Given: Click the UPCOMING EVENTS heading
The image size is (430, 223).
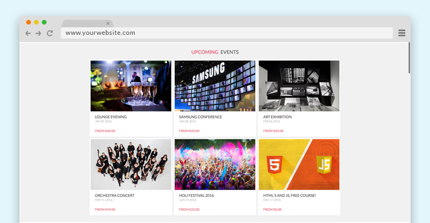Looking at the screenshot, I should coord(215,52).
